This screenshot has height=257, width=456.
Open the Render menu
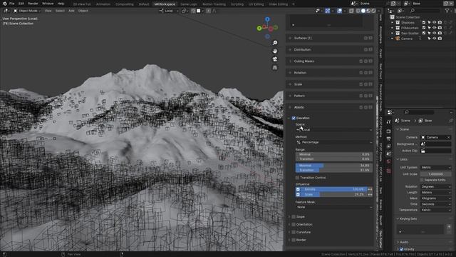33,4
